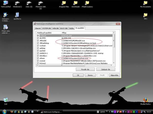Toggle the ALCMTR startup checkbox
Screen dimensions: 153x114
tap(38, 38)
